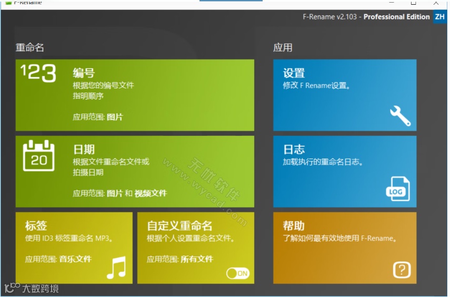Click text 应用范围: 图片 in 编号 tile
Screen dimensions: 450x297
(x=97, y=117)
